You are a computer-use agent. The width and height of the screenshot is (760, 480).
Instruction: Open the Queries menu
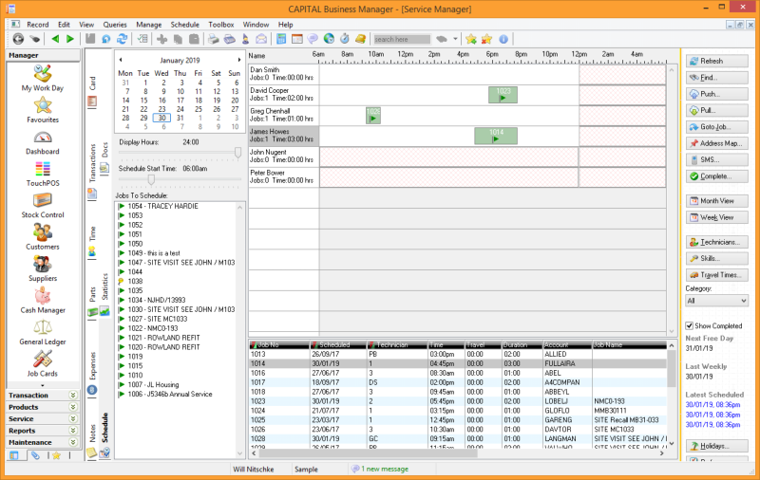[115, 25]
